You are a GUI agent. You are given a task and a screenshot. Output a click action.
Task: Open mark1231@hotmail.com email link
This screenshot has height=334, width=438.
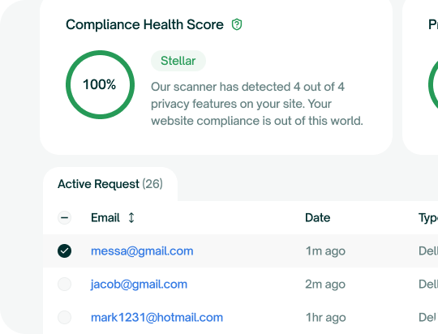click(157, 318)
